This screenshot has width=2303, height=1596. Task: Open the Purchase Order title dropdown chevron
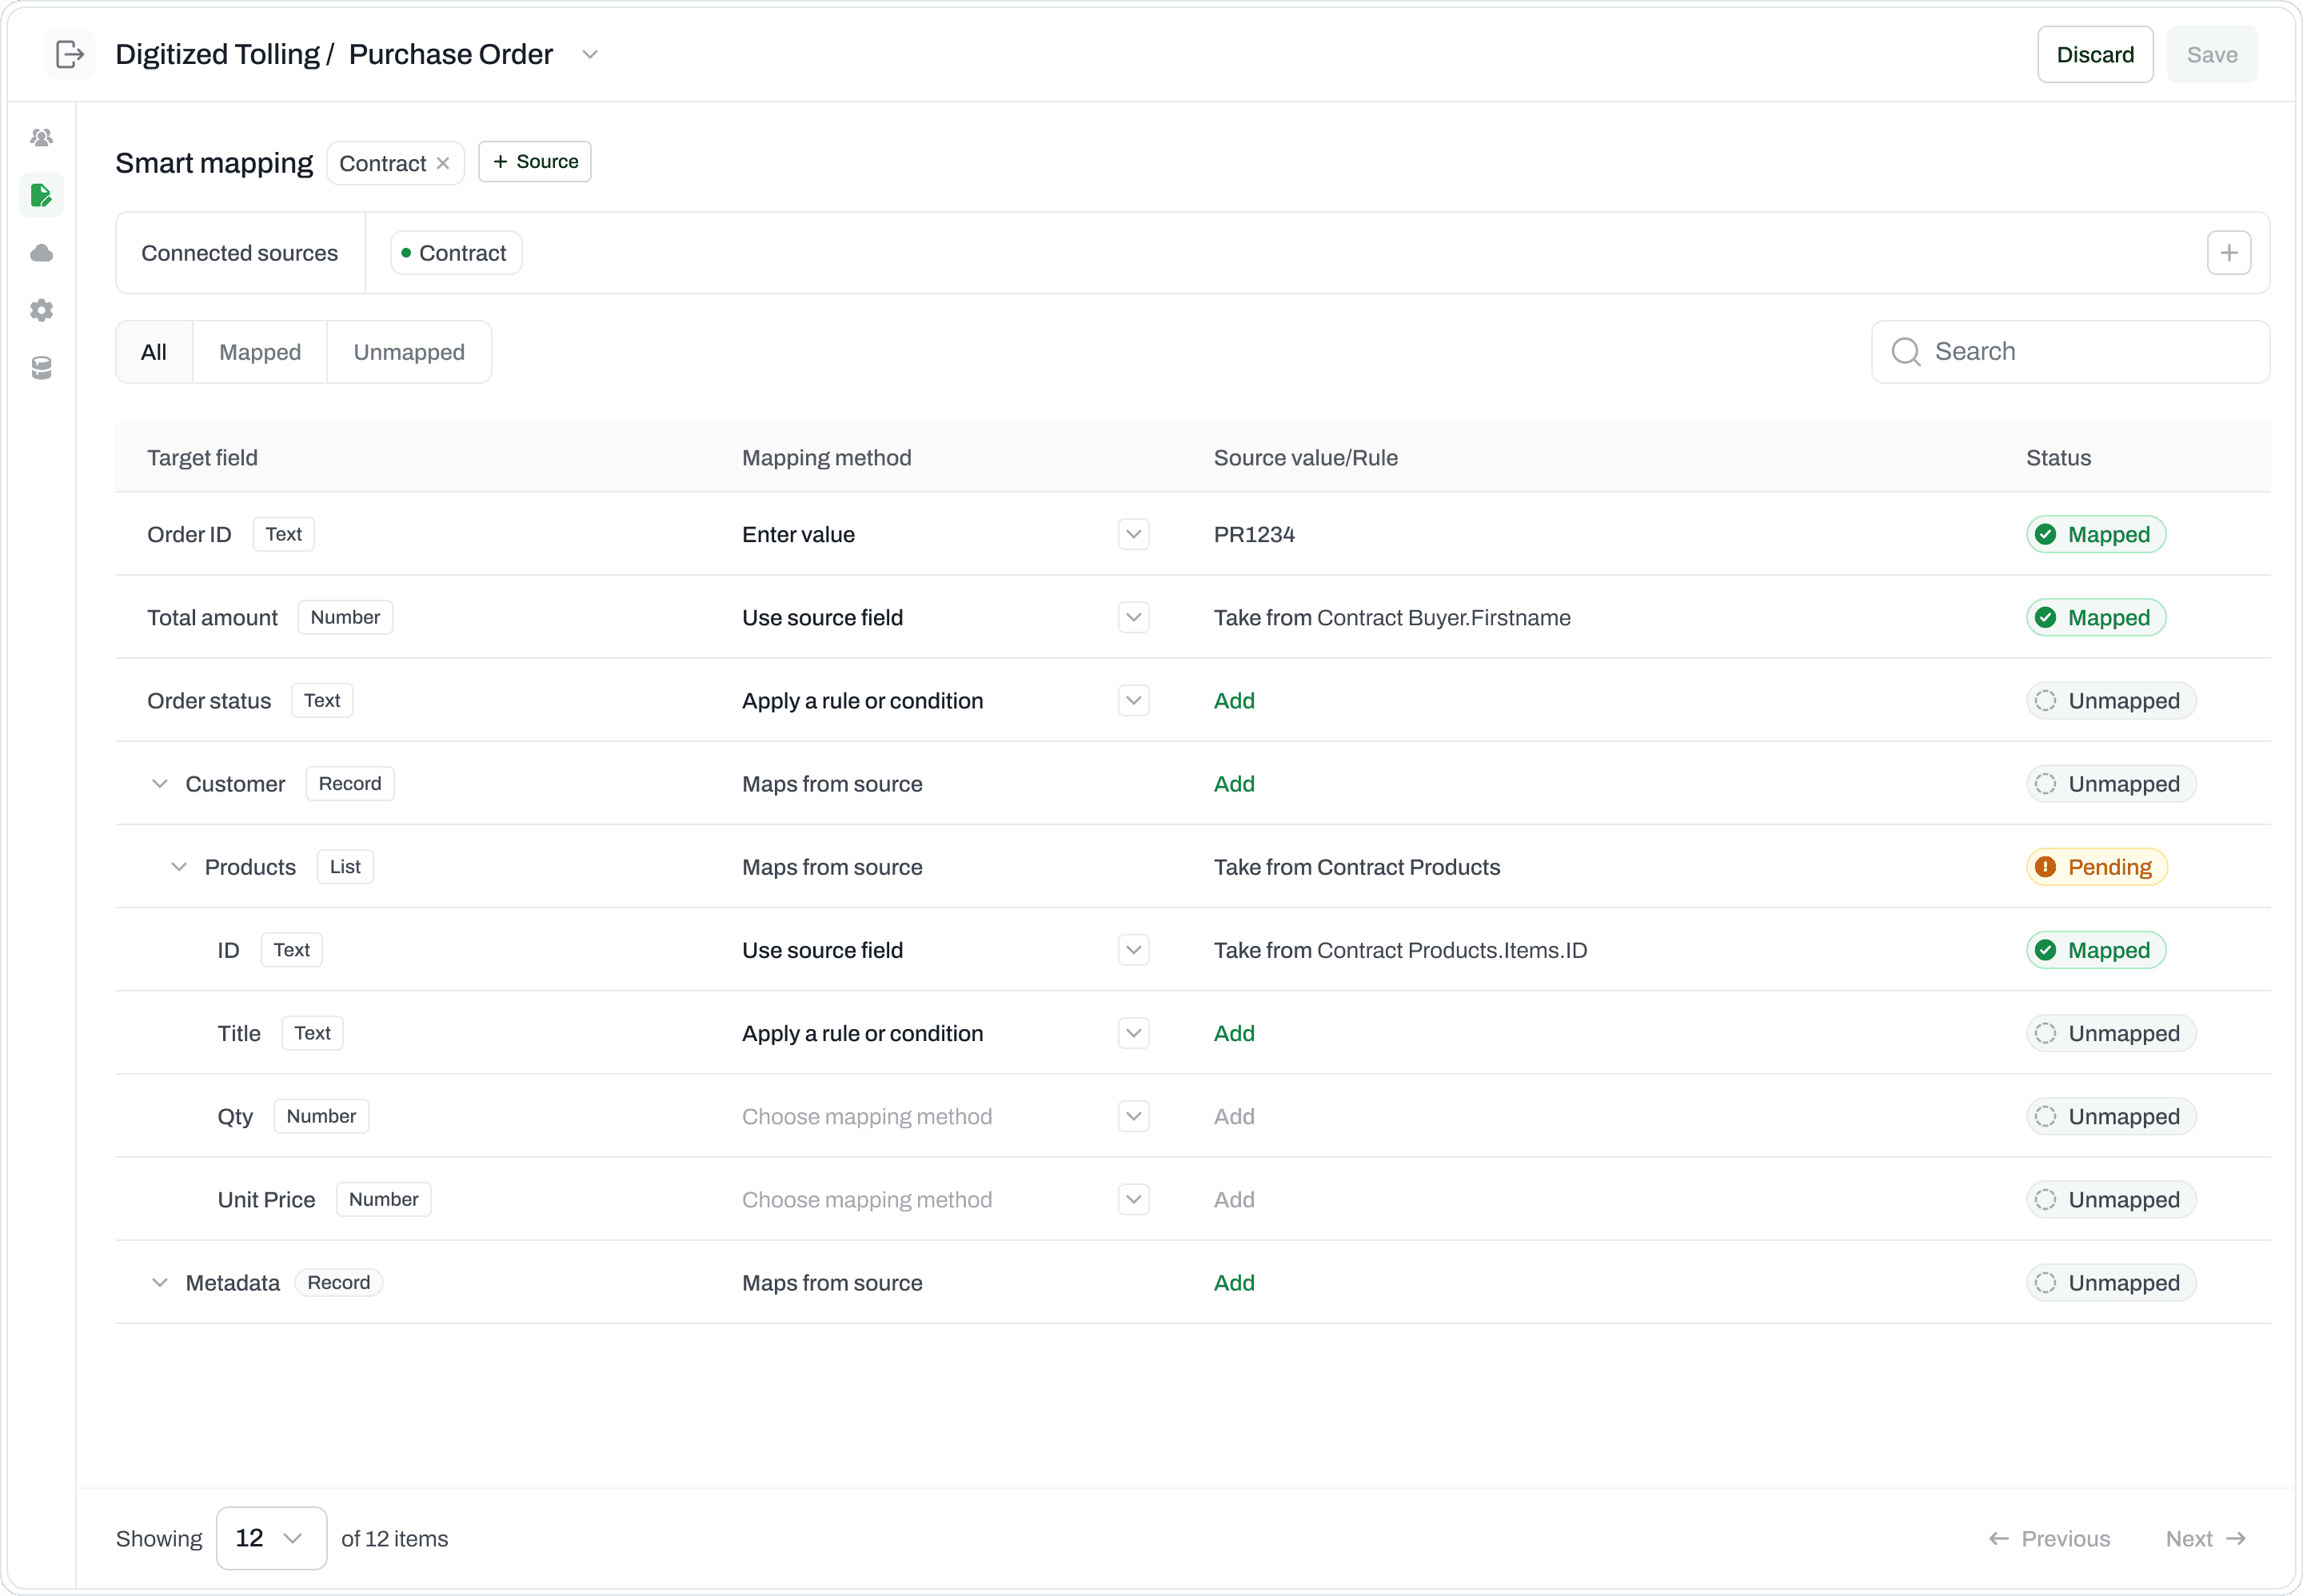590,54
